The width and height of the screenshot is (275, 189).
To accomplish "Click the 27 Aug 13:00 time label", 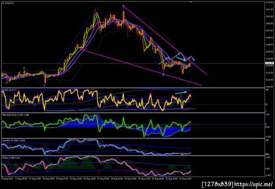I will click(185, 179).
